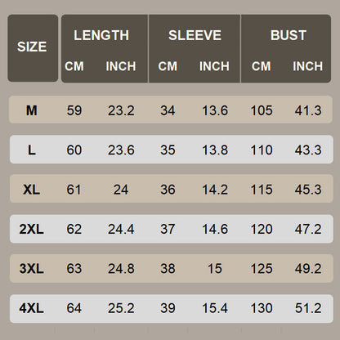Image resolution: width=340 pixels, height=340 pixels.
Task: Click the 4XL size row label
Action: (32, 308)
